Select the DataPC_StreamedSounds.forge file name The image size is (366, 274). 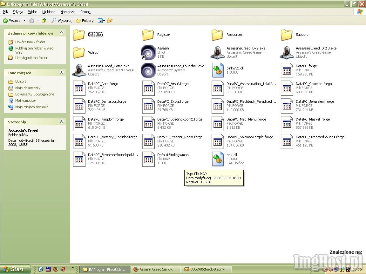(x=320, y=137)
